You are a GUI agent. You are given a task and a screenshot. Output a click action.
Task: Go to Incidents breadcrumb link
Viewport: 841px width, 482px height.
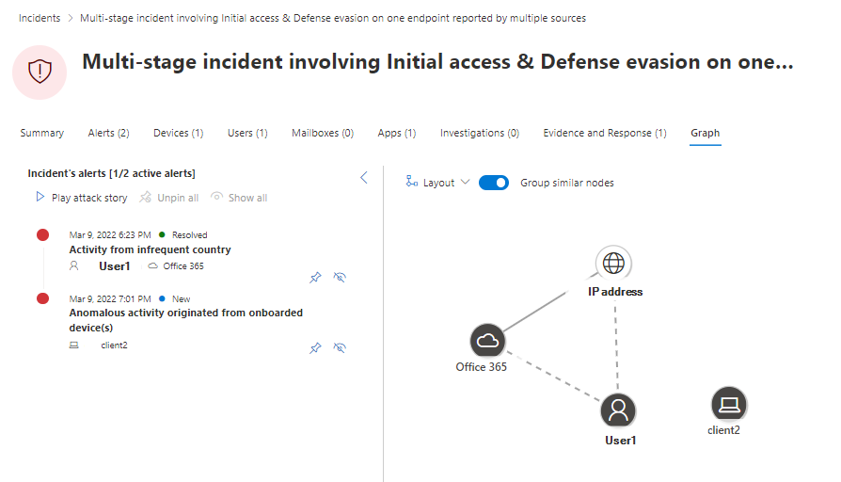[x=40, y=18]
